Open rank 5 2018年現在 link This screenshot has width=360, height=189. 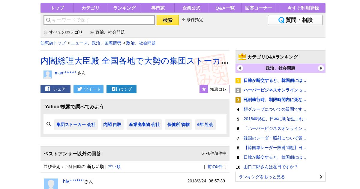click(x=275, y=119)
